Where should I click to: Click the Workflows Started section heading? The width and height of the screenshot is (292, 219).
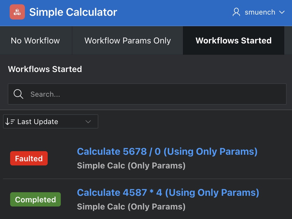coord(45,69)
